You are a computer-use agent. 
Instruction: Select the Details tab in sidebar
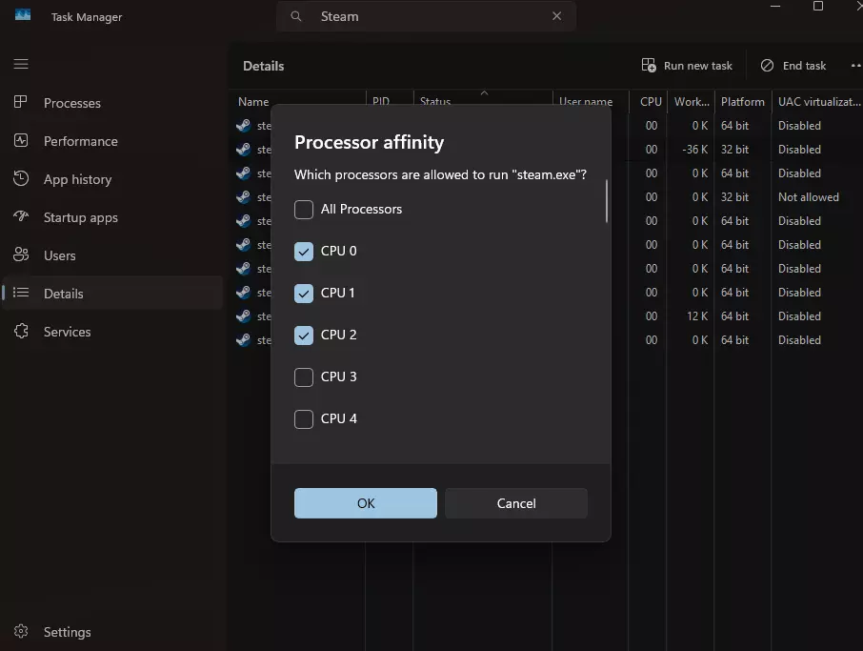[x=64, y=294]
